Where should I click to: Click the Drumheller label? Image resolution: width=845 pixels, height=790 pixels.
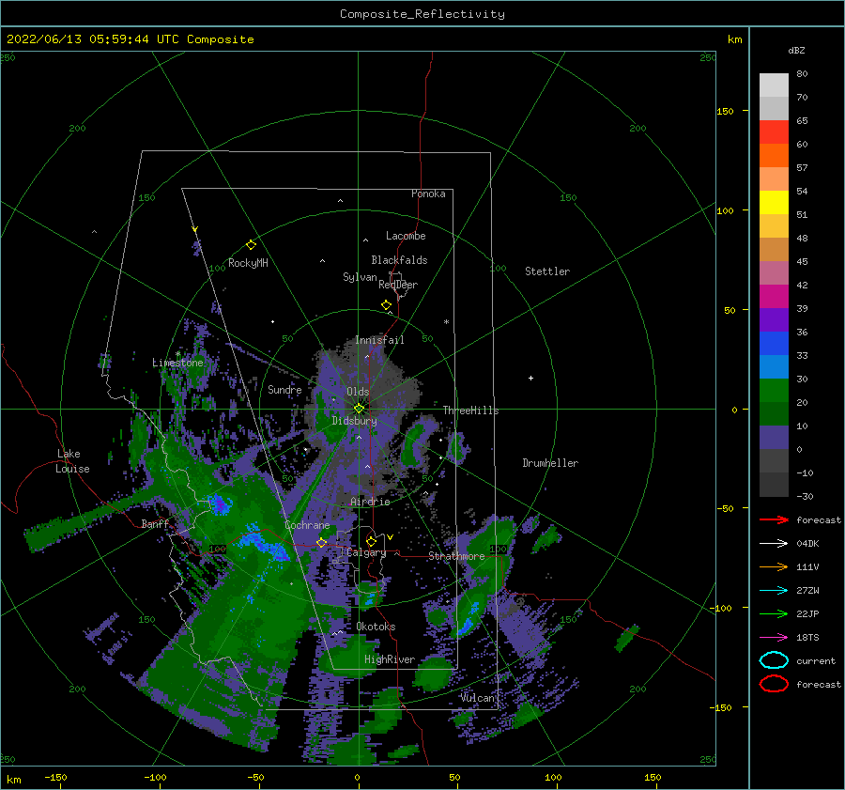(x=550, y=463)
